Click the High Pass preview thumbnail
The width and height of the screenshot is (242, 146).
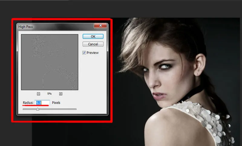point(50,62)
